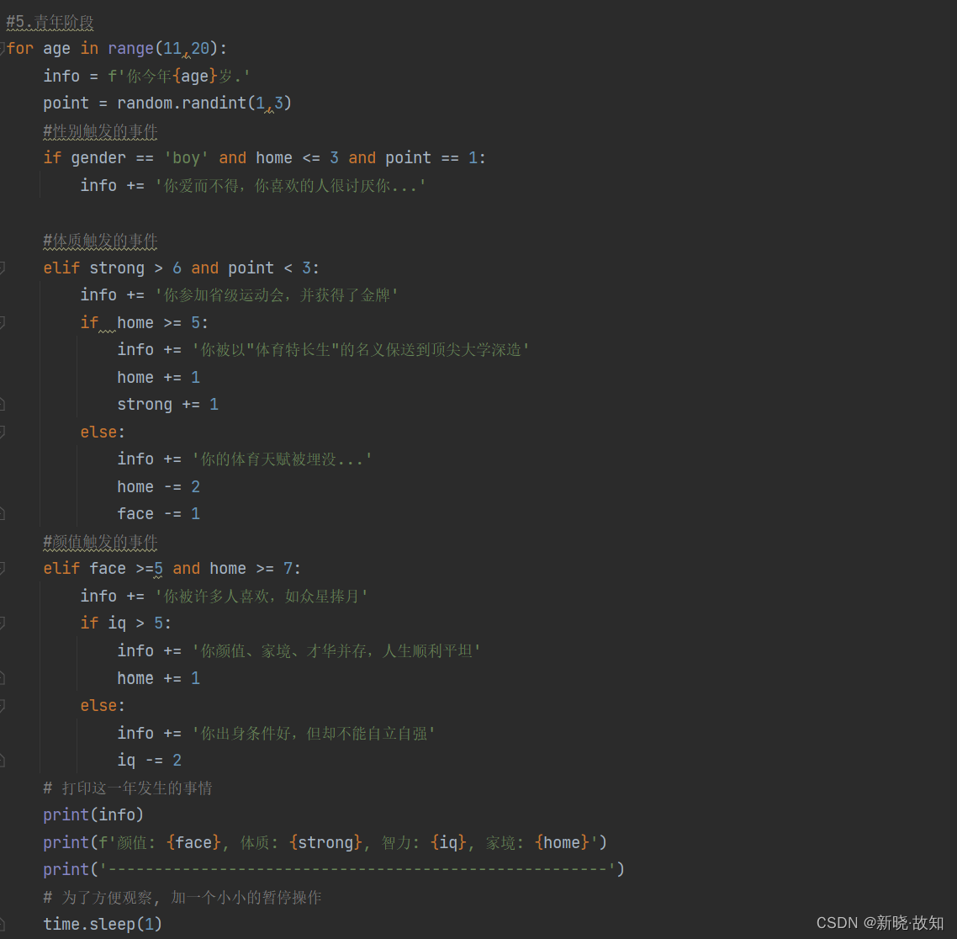Screen dimensions: 957x939
Task: Click the 'print(info)' statement
Action: [93, 815]
